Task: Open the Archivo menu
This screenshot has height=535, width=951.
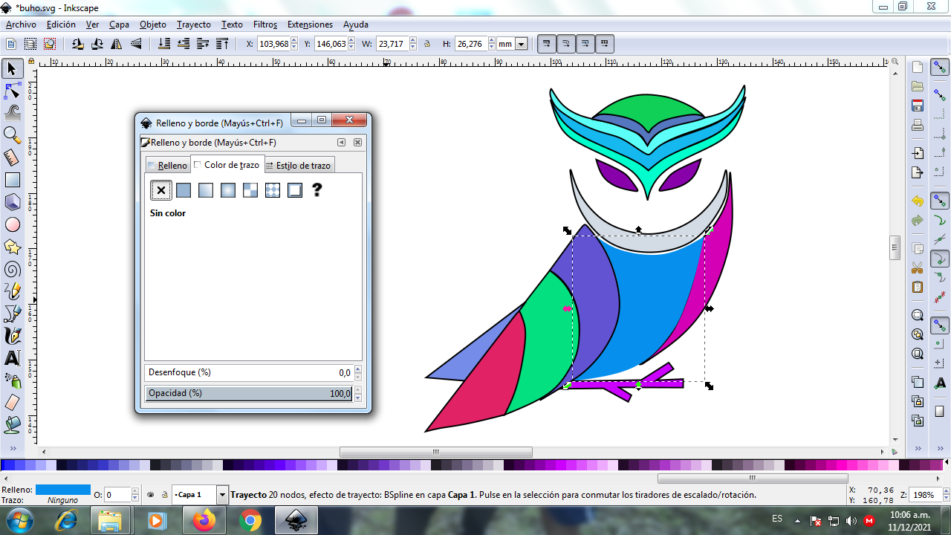Action: pyautogui.click(x=21, y=25)
